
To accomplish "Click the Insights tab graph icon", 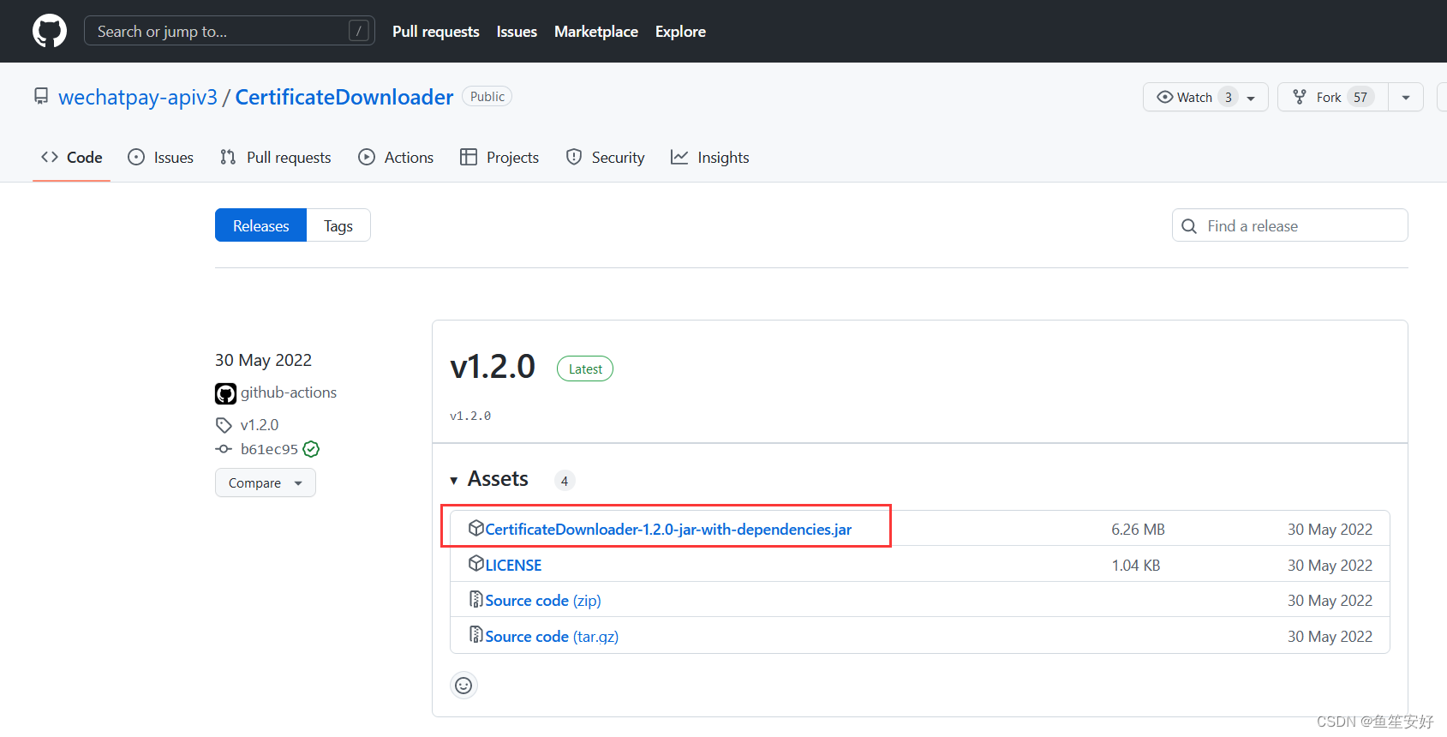I will click(x=679, y=157).
